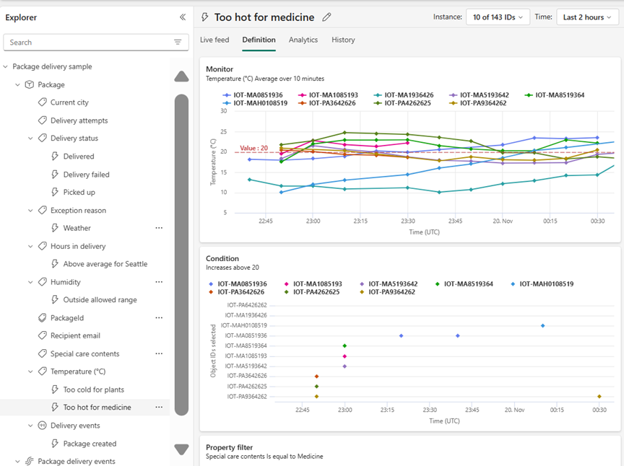The height and width of the screenshot is (466, 624).
Task: Click the IOT-MAH0108519 condition point marker
Action: pyautogui.click(x=543, y=325)
